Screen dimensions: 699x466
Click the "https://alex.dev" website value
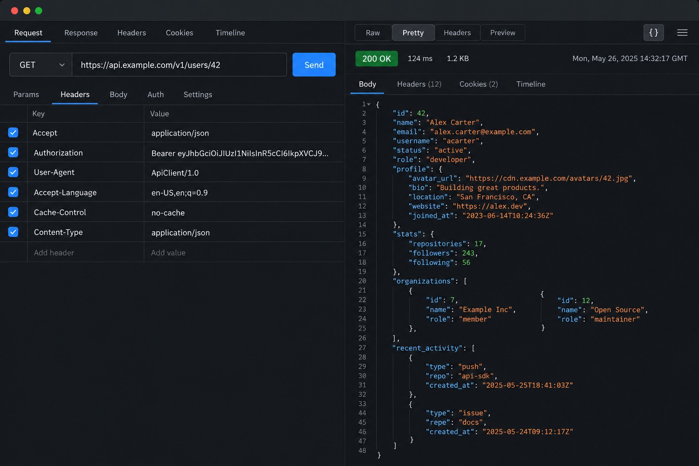click(490, 206)
